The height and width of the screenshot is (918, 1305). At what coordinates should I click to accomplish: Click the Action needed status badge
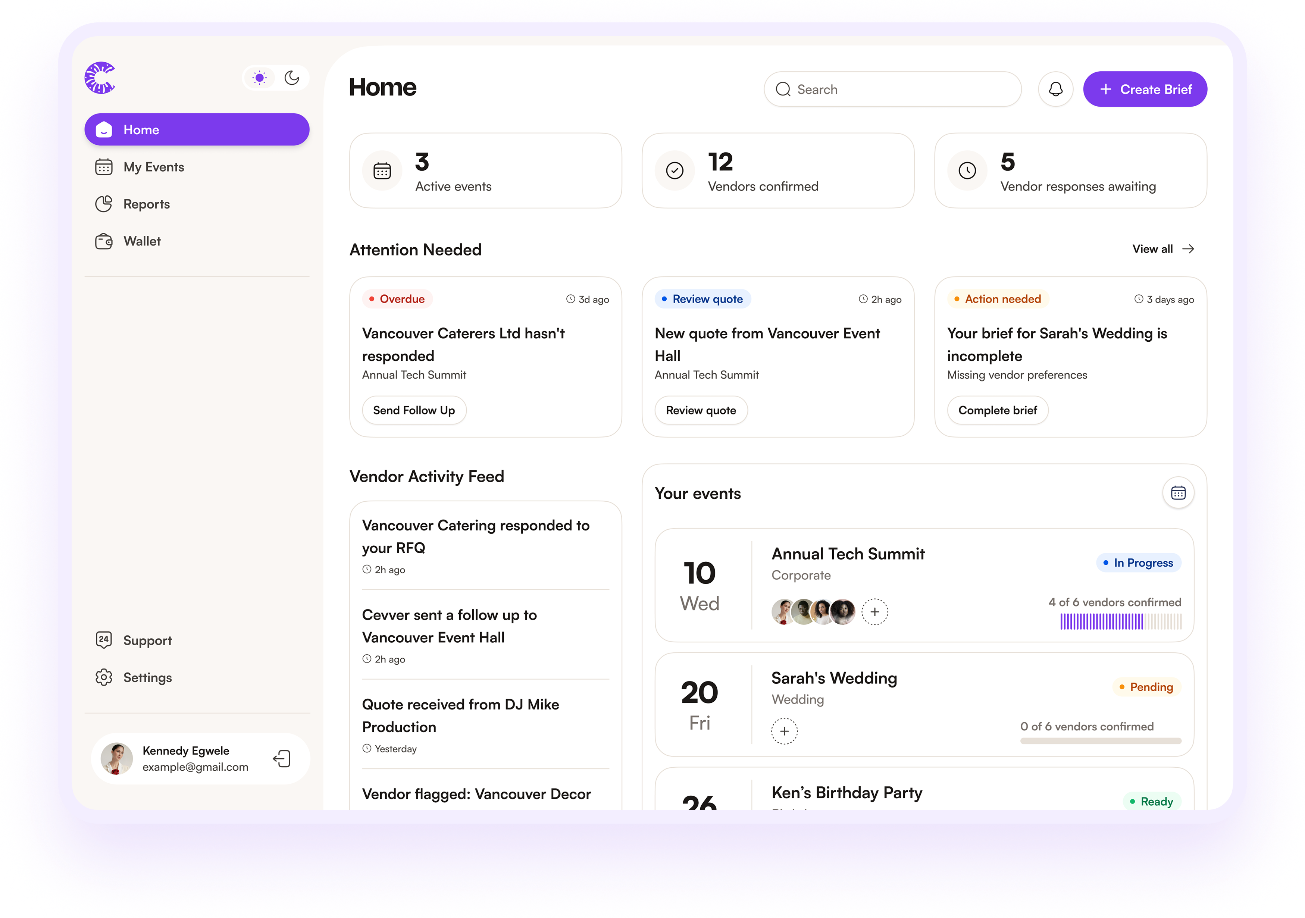(998, 299)
